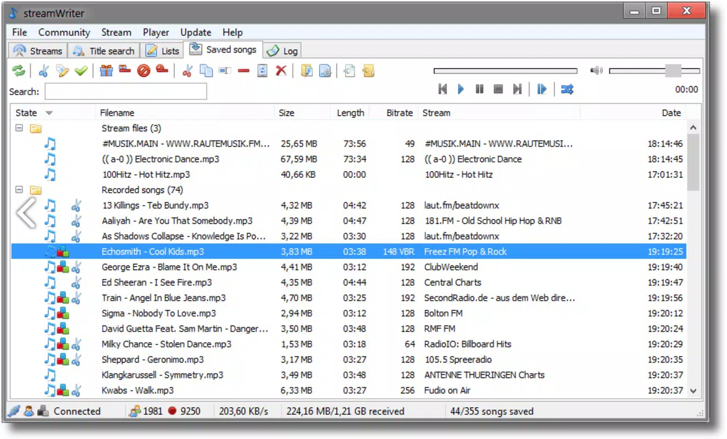
Task: Switch to the Log tab
Action: [282, 51]
